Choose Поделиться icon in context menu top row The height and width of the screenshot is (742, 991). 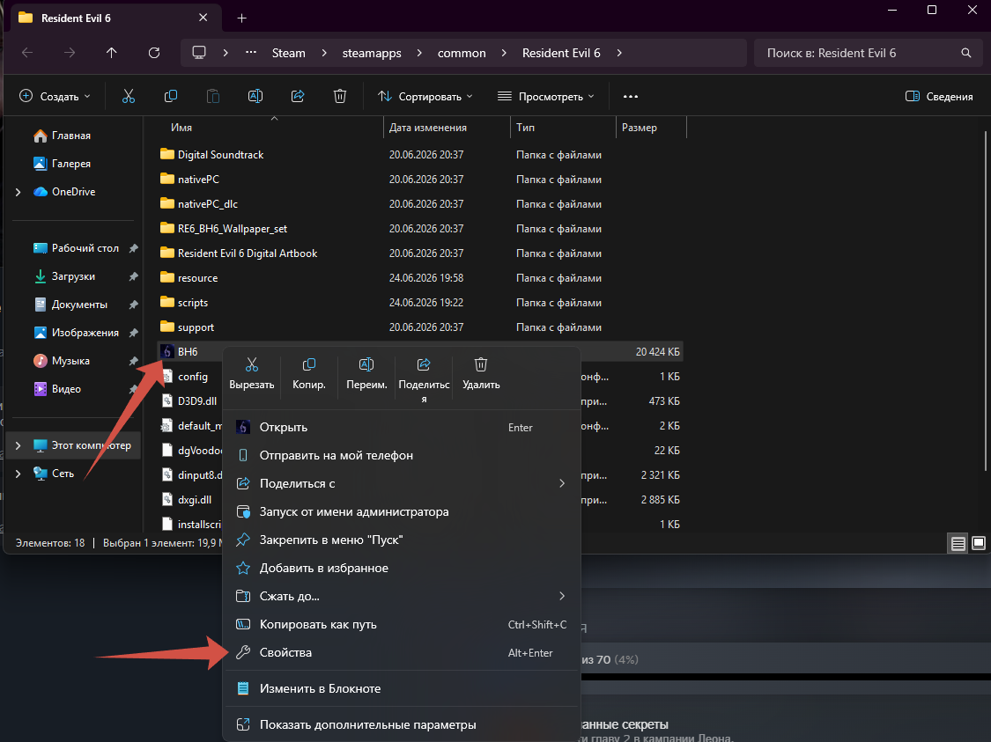(424, 380)
